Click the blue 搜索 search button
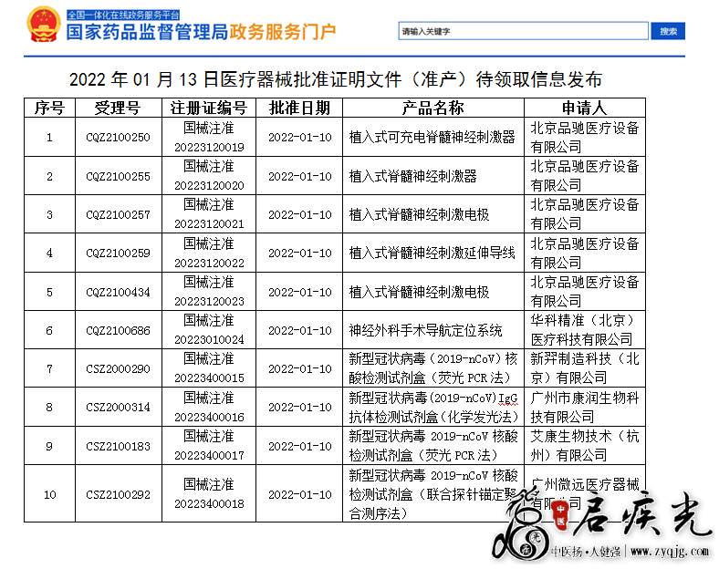Viewport: 719px width, 569px height. point(668,31)
